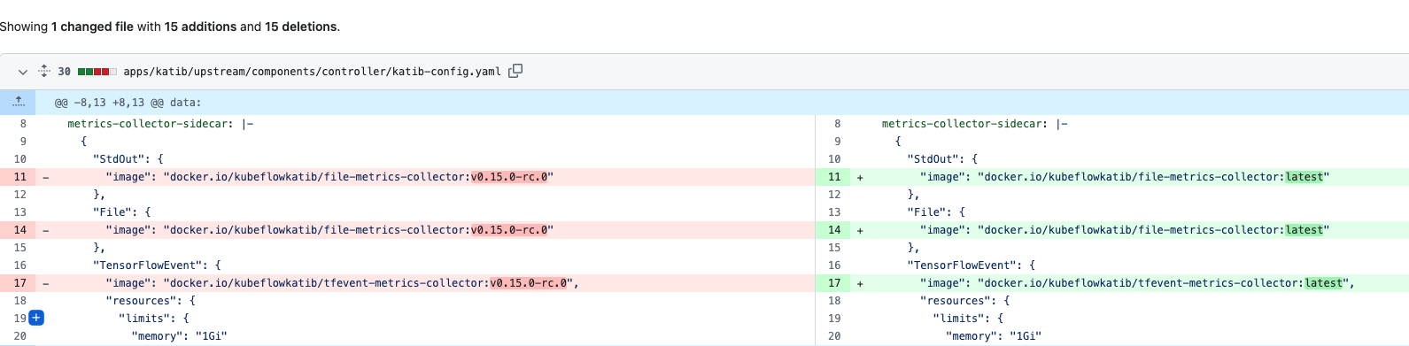Click the highlighted v0.15.0-rc.0 tag on line 11
The height and width of the screenshot is (346, 1409).
(x=509, y=177)
